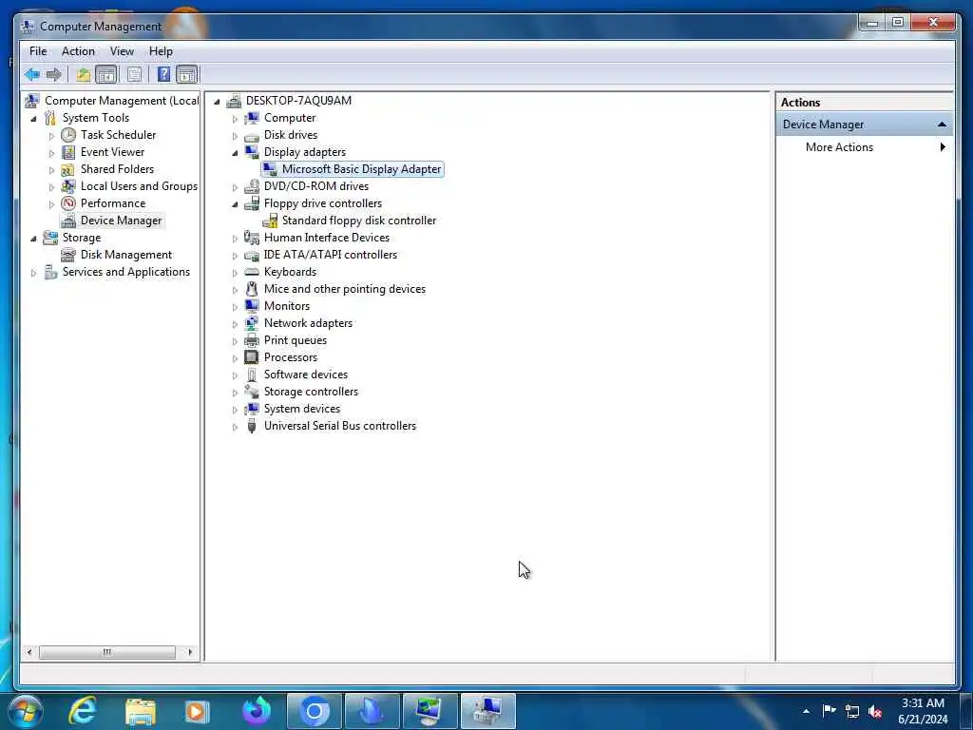
Task: Toggle the Show/Hide Console Tree toolbar icon
Action: click(106, 75)
